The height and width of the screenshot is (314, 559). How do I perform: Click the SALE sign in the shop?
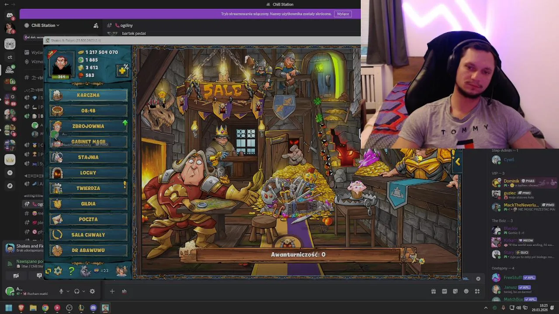coord(222,90)
